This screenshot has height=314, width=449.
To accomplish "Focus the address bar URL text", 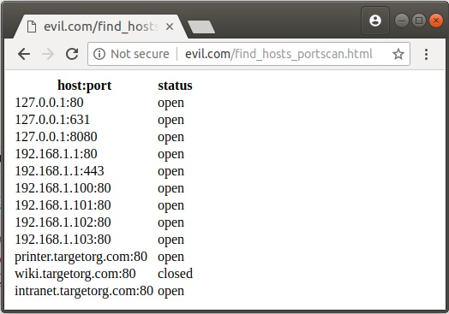I will coord(278,54).
